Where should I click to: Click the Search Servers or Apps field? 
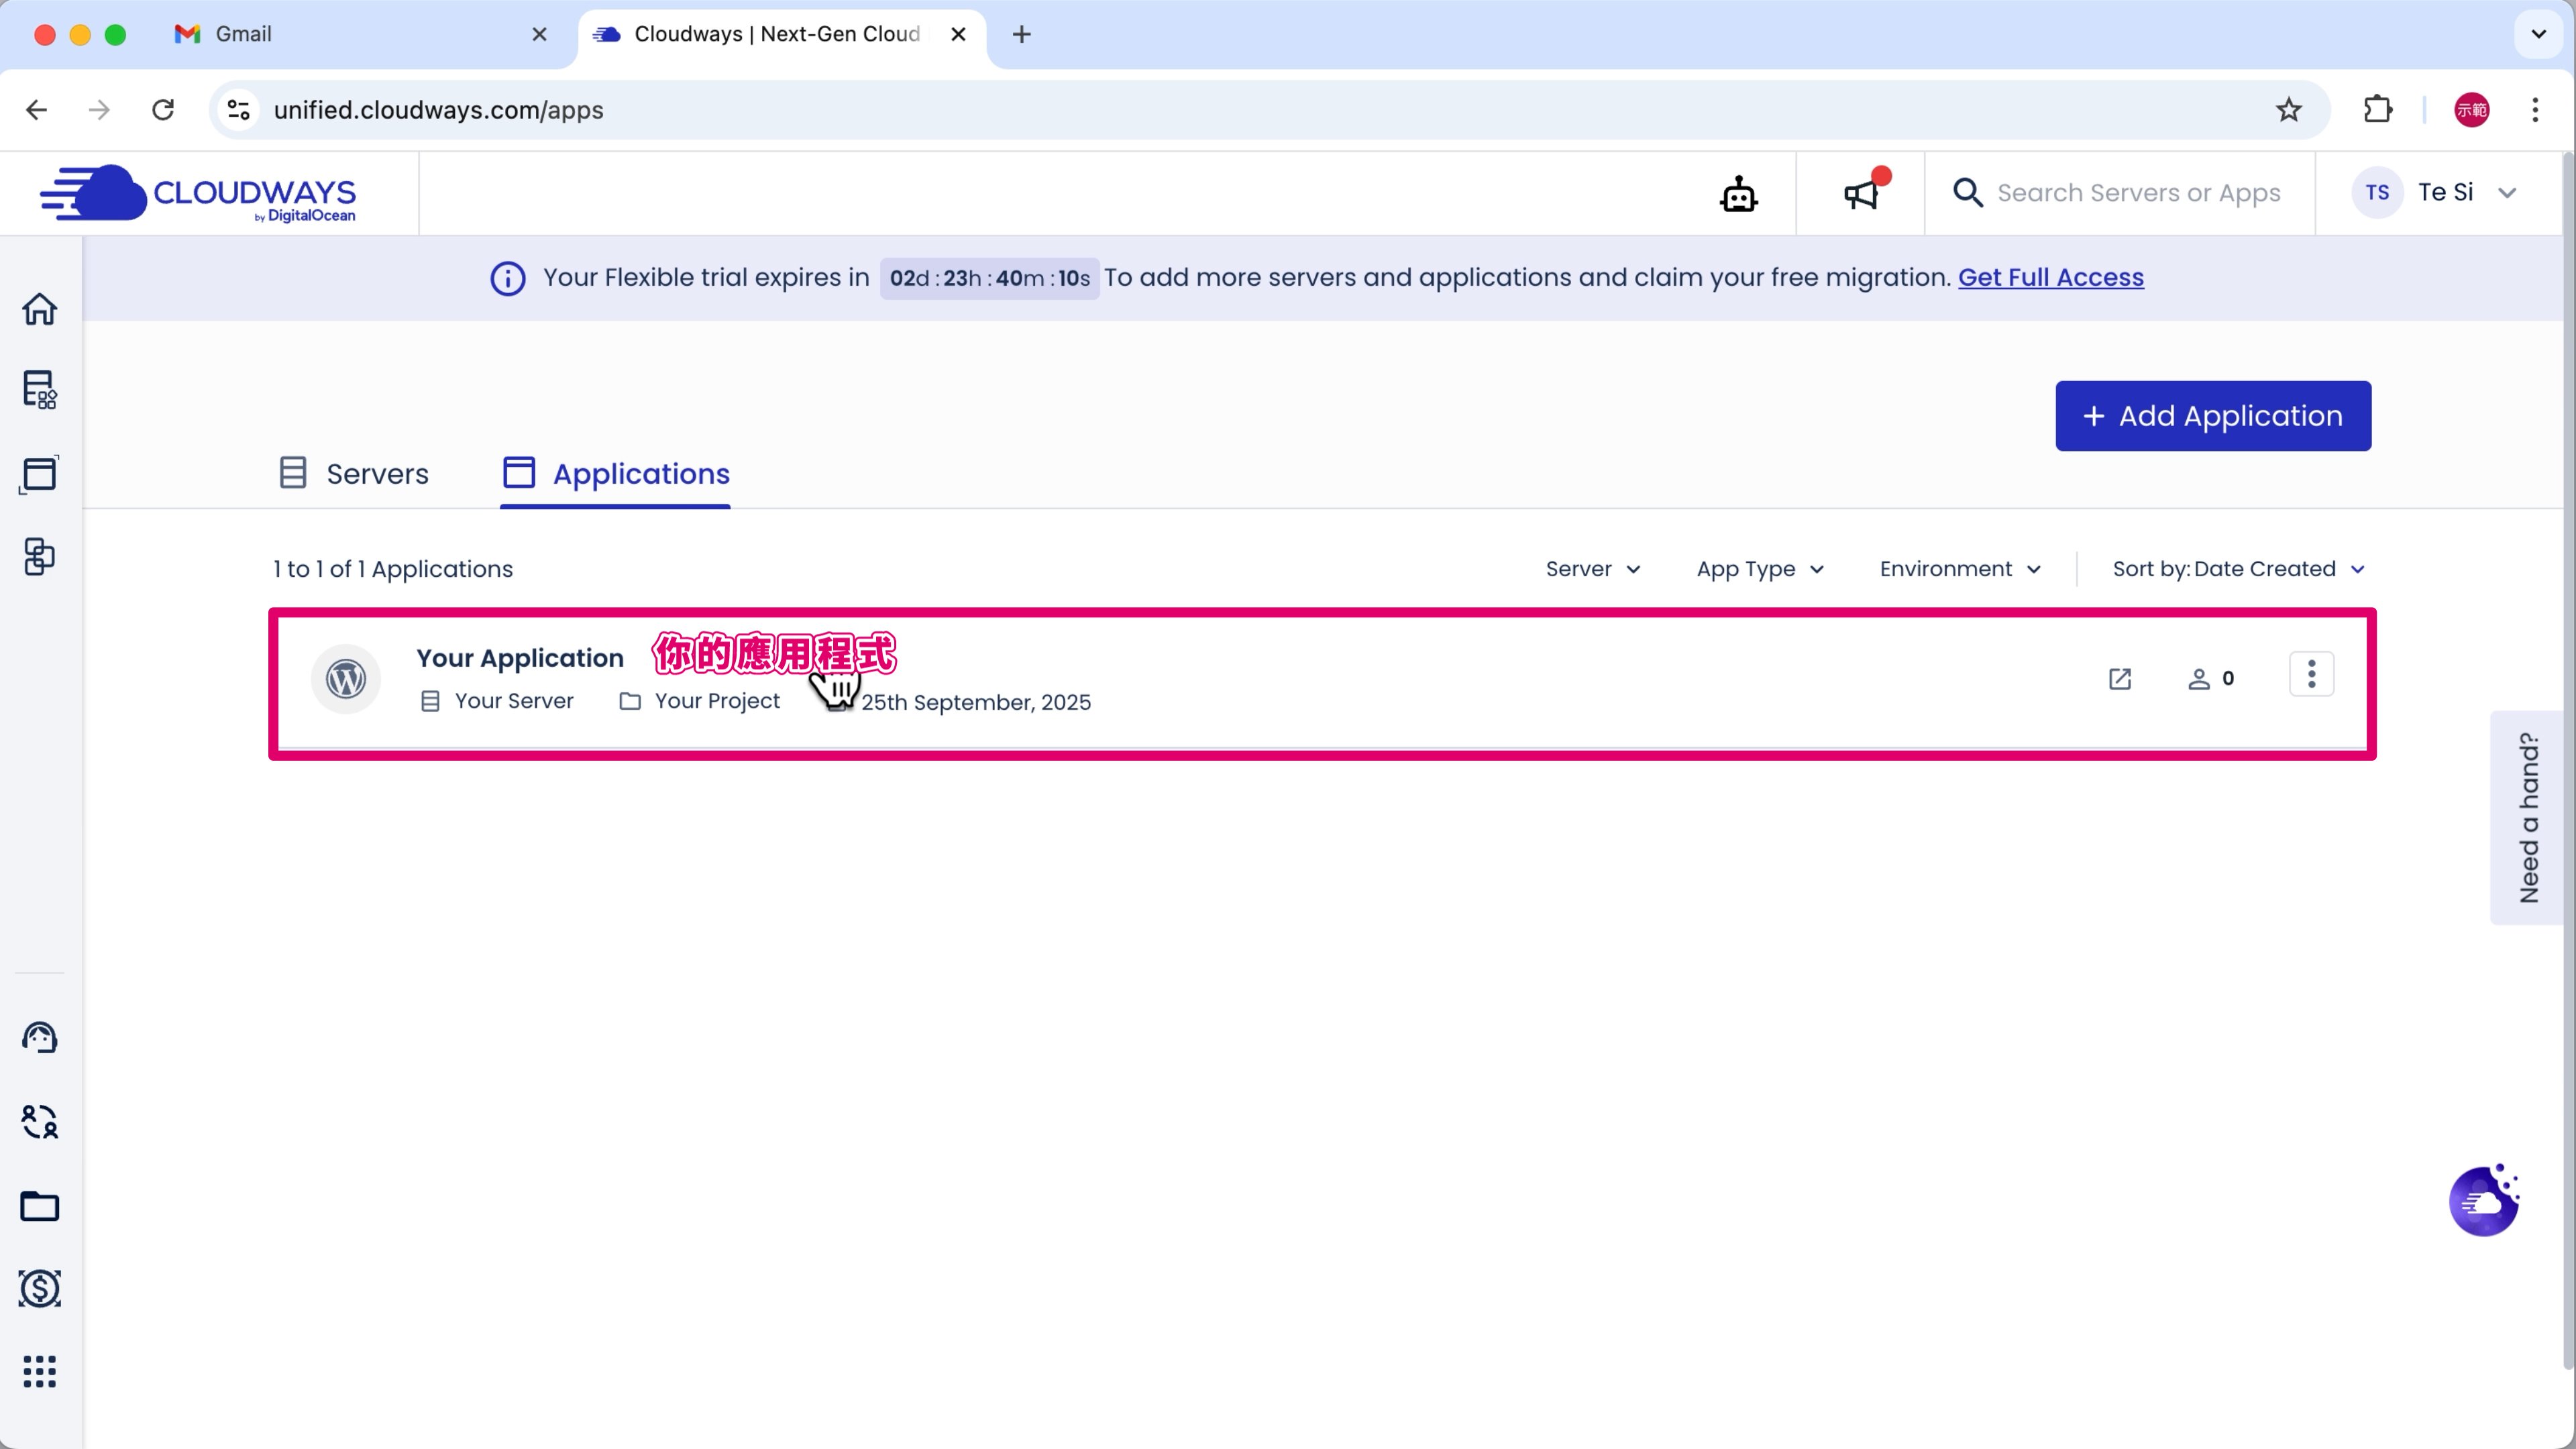point(2138,193)
